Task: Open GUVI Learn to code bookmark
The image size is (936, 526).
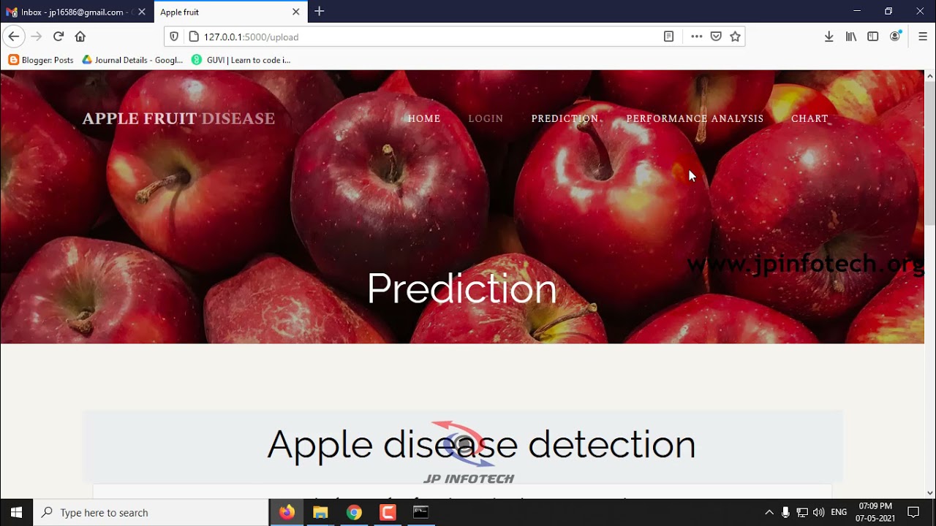Action: pos(241,60)
